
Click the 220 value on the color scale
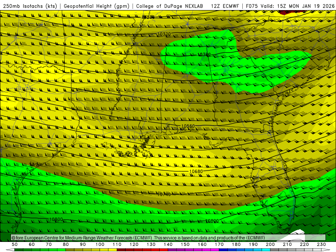pyautogui.click(x=304, y=244)
